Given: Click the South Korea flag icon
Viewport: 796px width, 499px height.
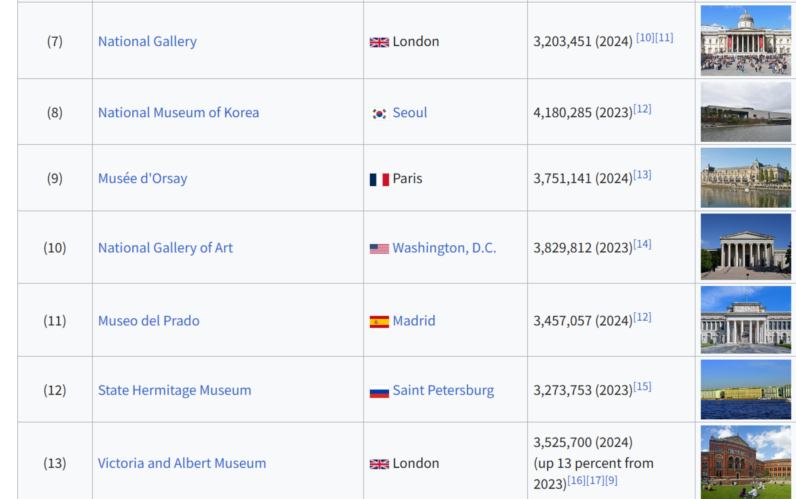Looking at the screenshot, I should pos(379,114).
